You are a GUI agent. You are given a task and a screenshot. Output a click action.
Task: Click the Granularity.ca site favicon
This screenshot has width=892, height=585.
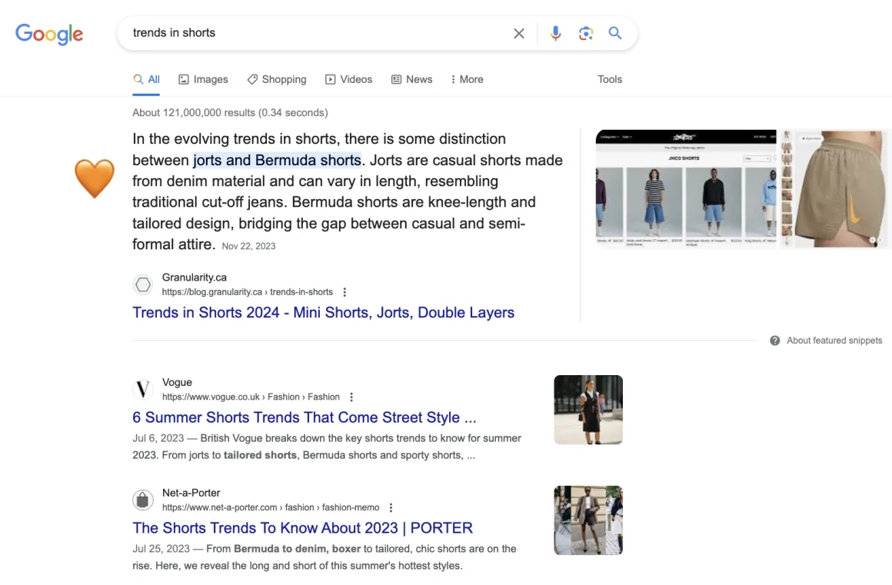click(143, 284)
